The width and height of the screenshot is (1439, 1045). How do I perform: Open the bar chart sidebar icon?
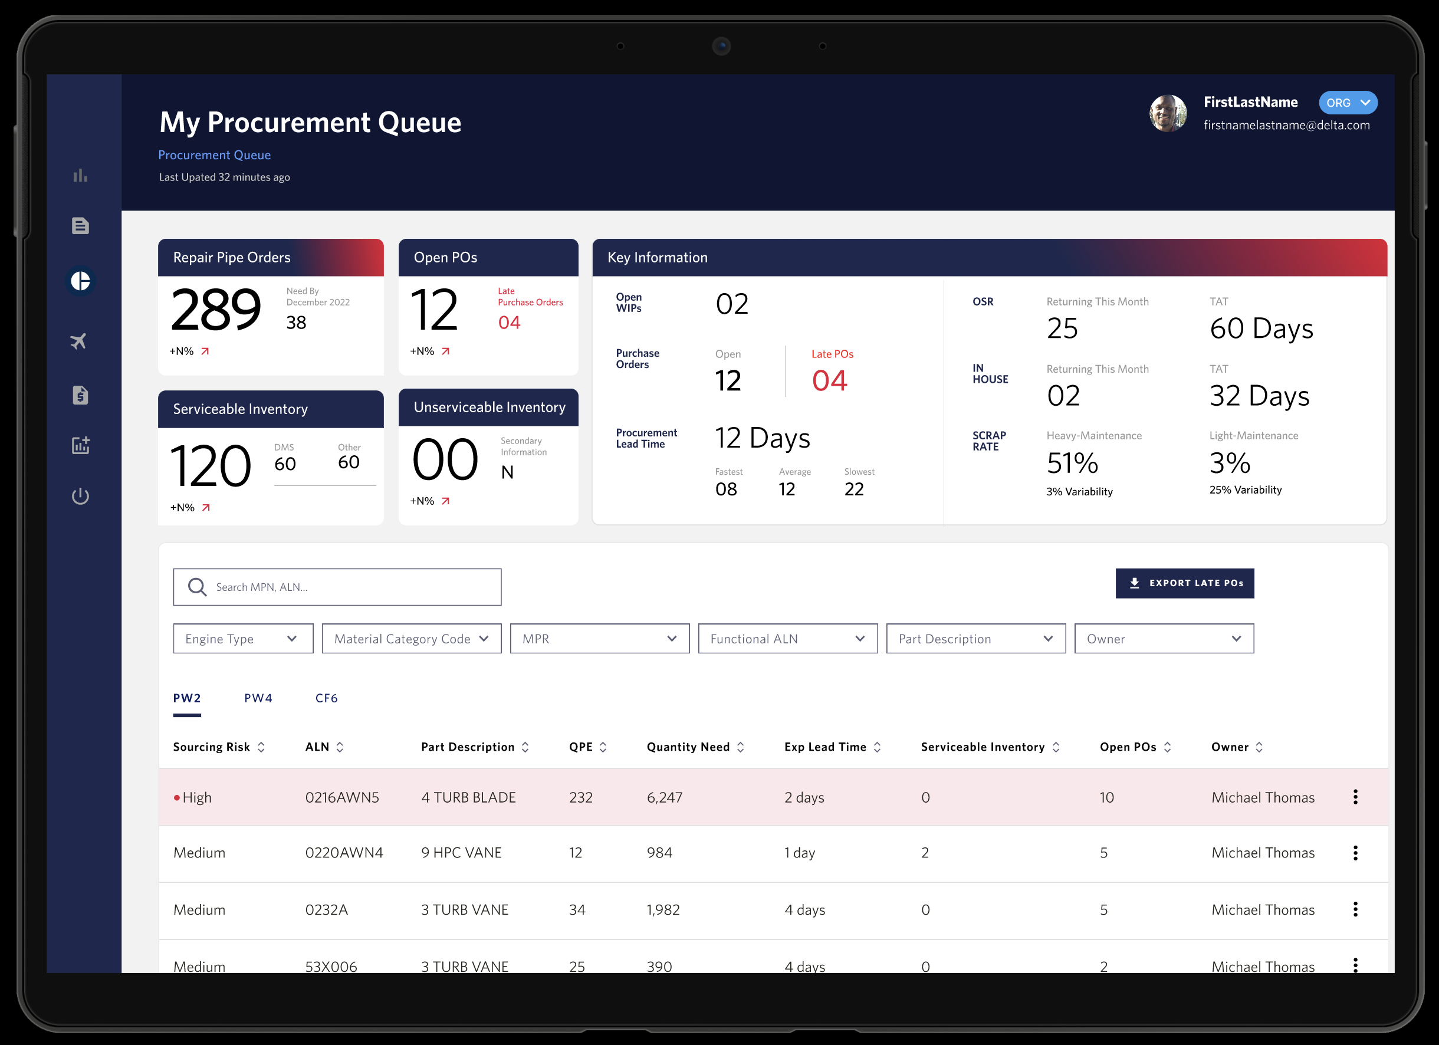point(80,175)
